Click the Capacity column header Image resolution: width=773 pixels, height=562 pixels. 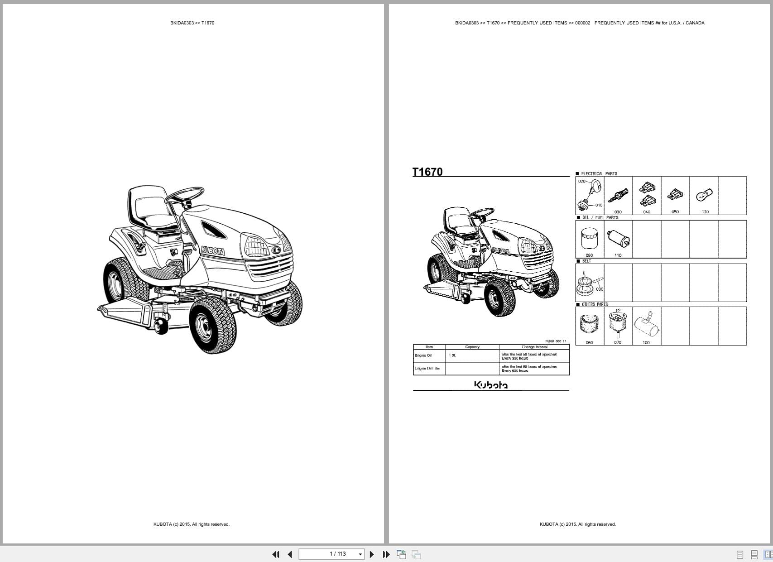pyautogui.click(x=472, y=347)
